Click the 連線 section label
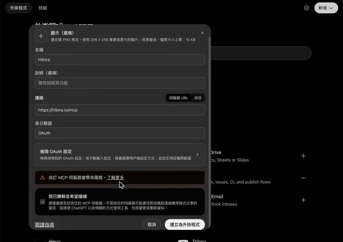Image resolution: width=343 pixels, height=242 pixels. point(39,98)
